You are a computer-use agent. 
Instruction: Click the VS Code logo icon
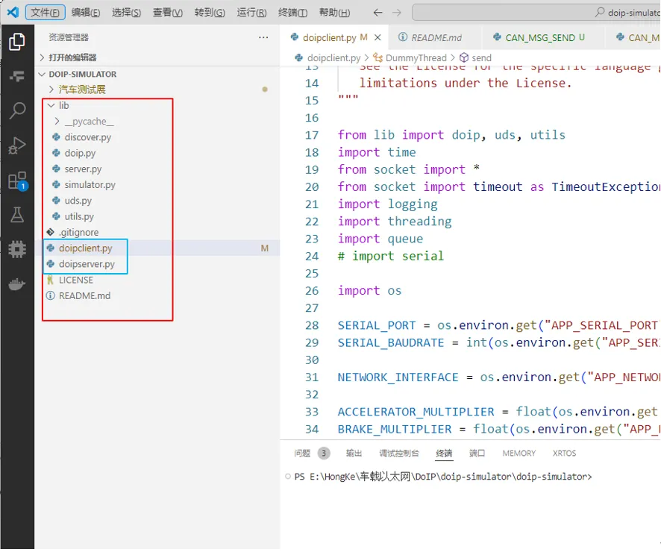tap(13, 12)
